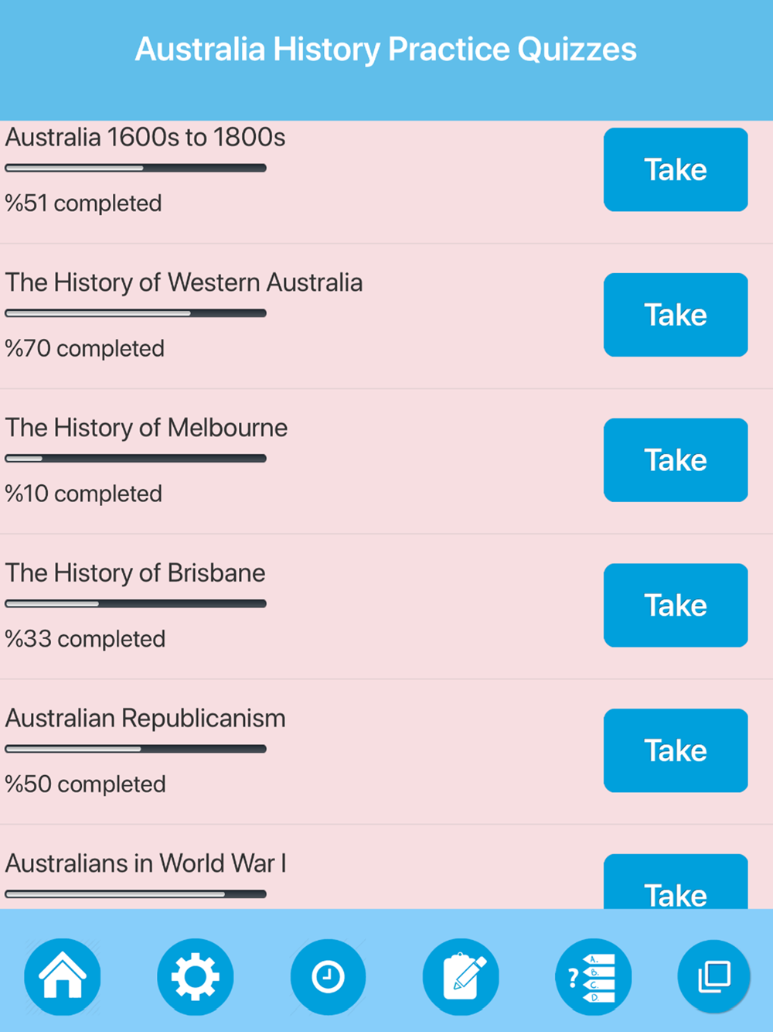
Task: Take the Australia 1600s to 1800s quiz
Action: click(x=676, y=169)
